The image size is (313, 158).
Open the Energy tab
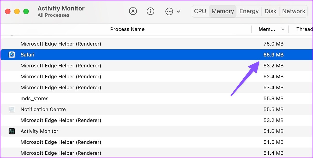249,11
